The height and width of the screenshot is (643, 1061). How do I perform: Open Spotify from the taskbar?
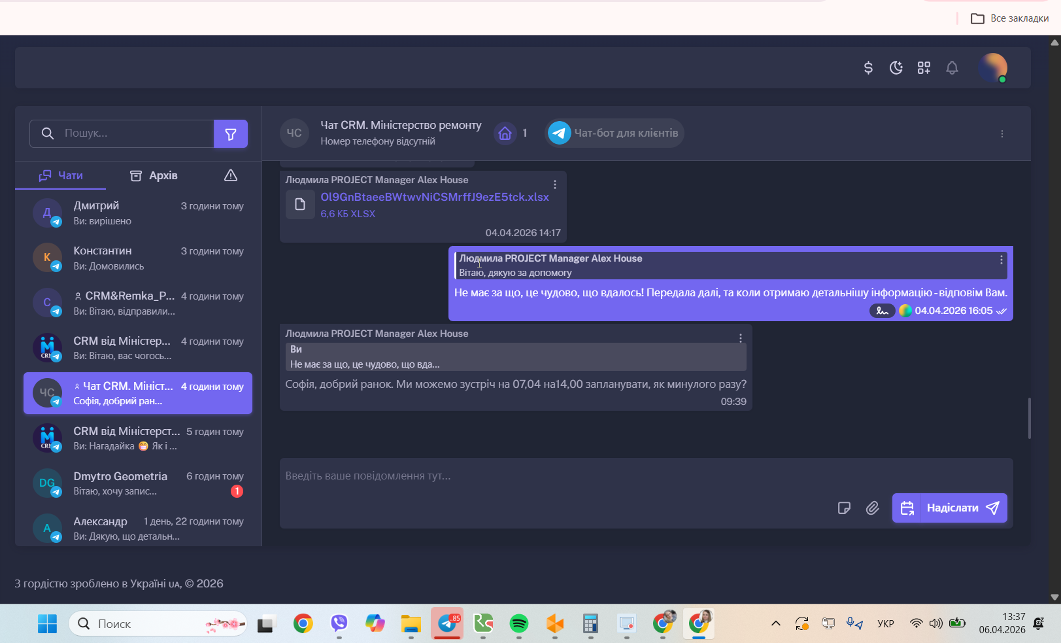(x=519, y=623)
